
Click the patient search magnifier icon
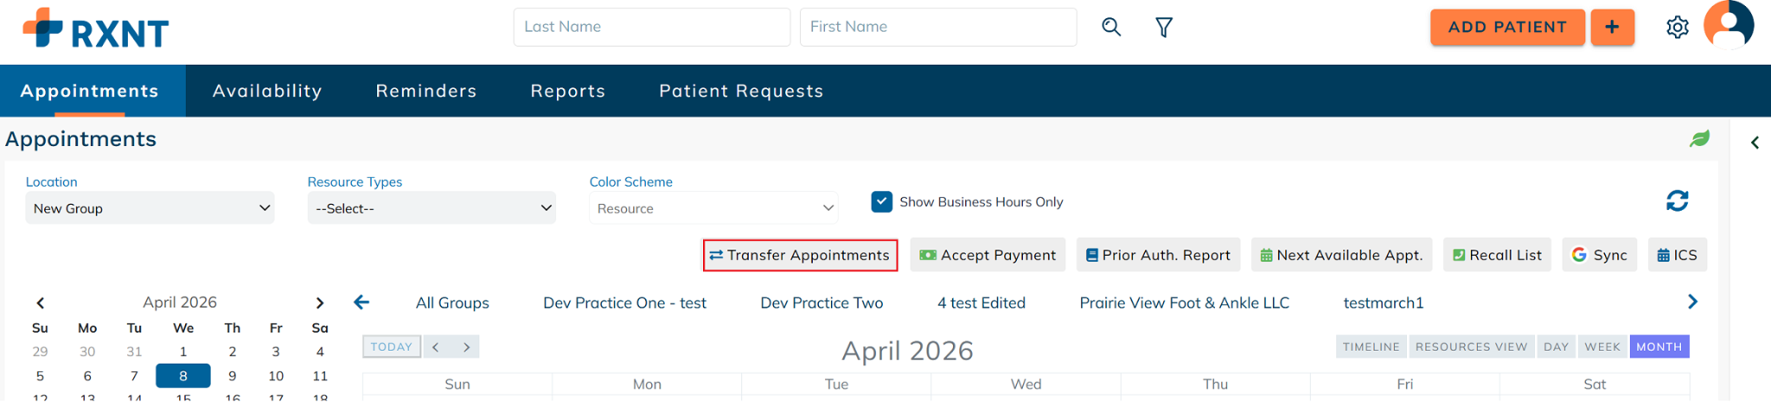[1111, 28]
